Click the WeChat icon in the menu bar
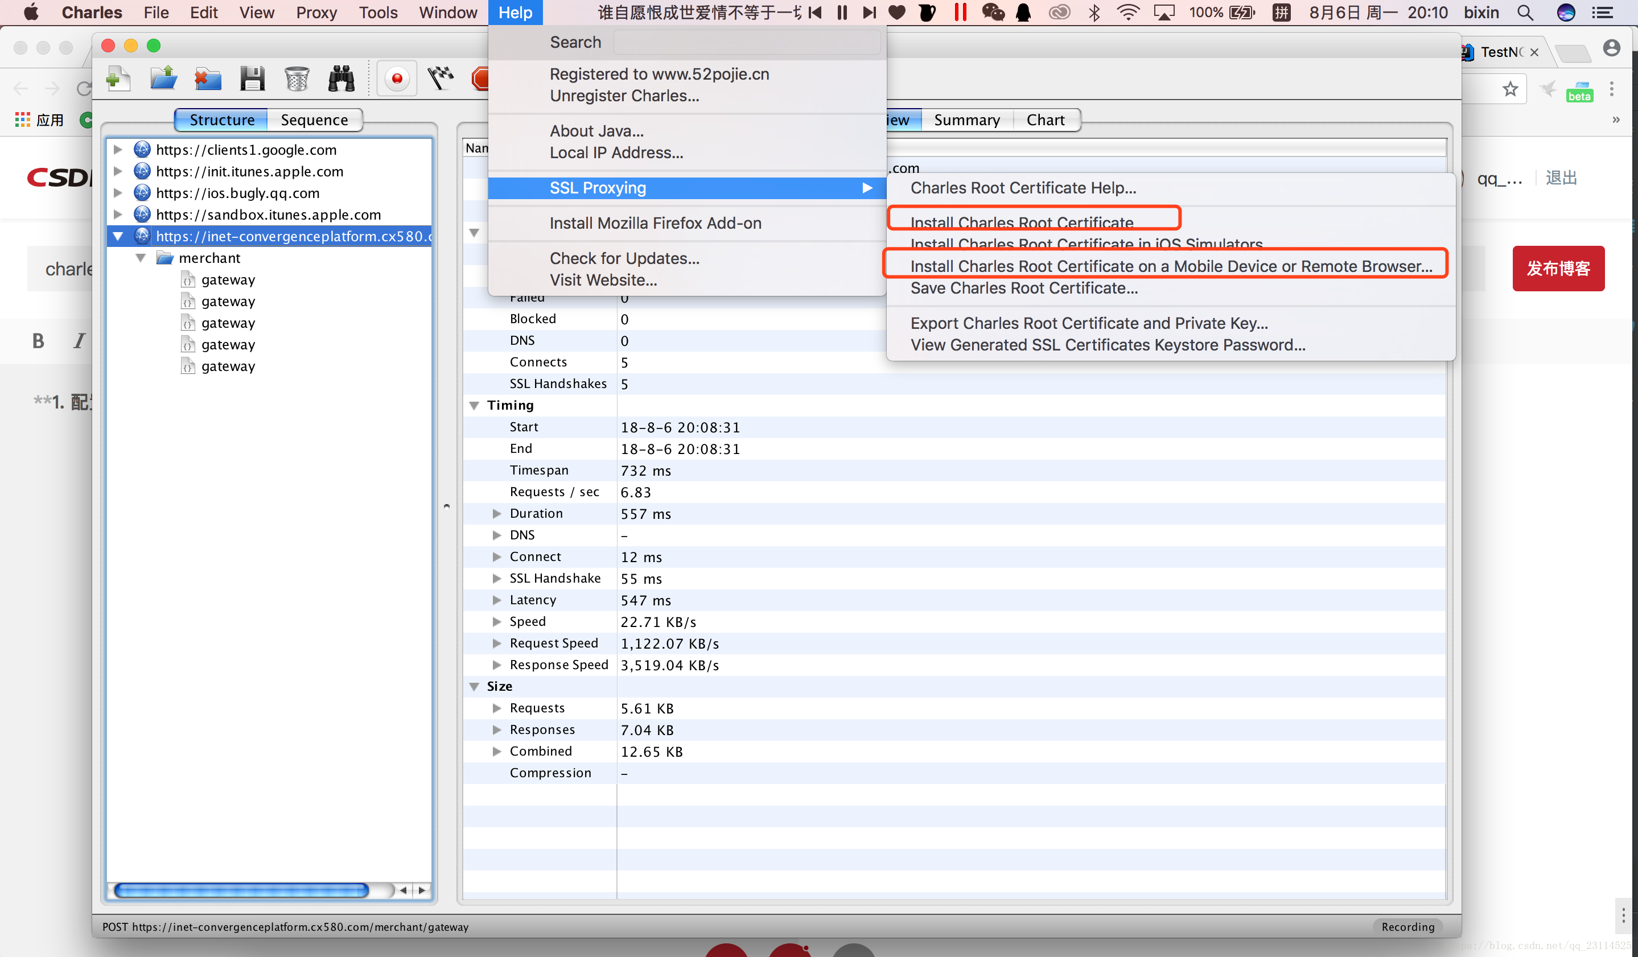 pyautogui.click(x=993, y=13)
